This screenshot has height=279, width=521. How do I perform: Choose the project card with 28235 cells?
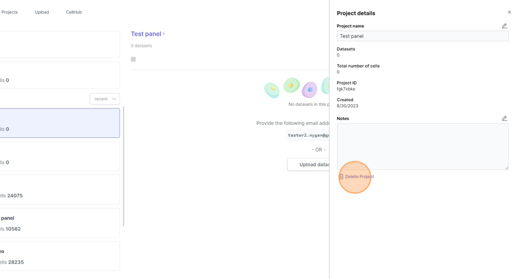tap(60, 256)
